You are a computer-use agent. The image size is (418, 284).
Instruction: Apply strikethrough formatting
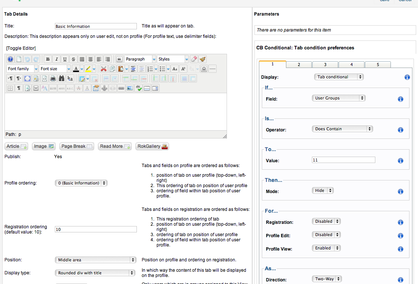coord(73,59)
